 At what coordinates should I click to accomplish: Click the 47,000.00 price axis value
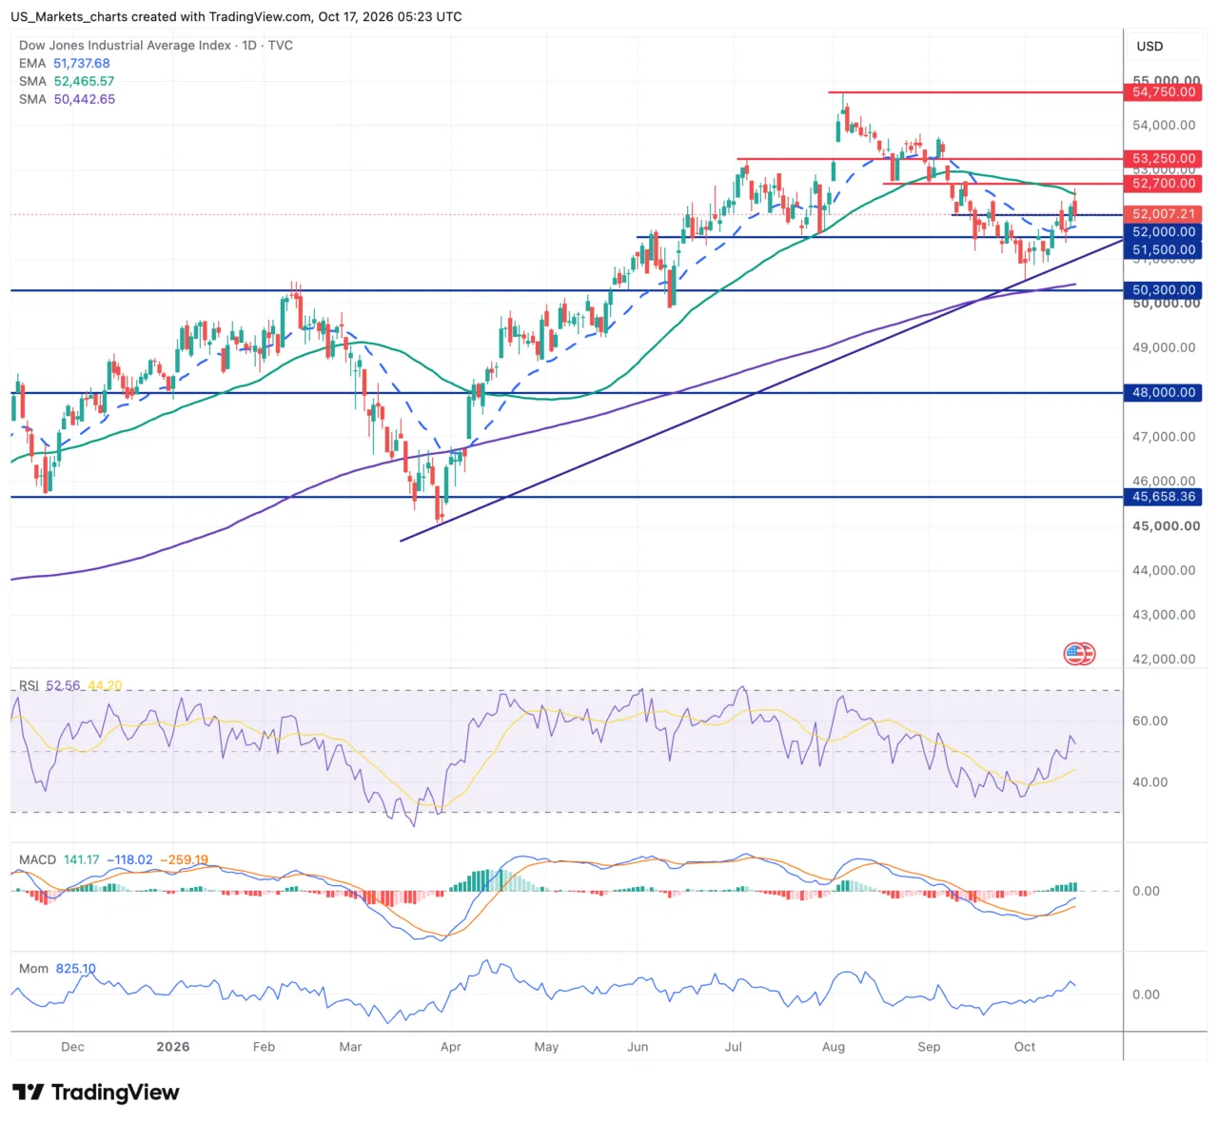tap(1164, 437)
